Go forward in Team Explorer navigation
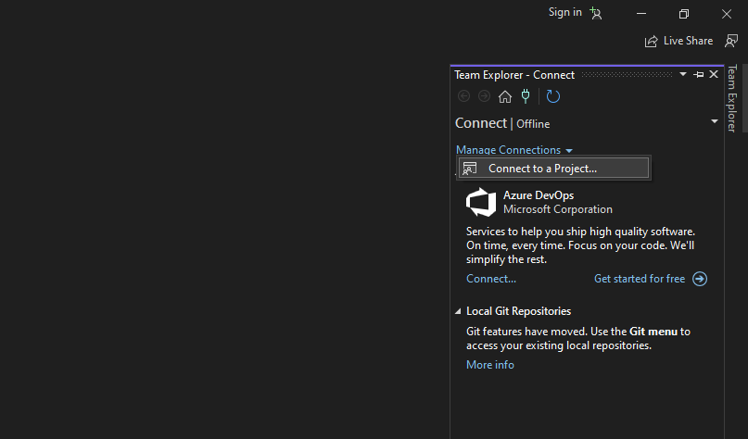Viewport: 748px width, 439px height. tap(484, 96)
